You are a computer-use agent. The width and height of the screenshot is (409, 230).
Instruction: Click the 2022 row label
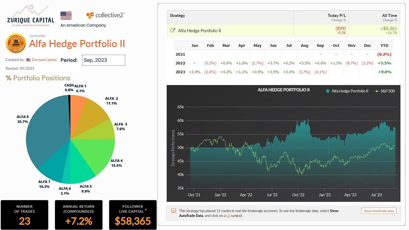tap(180, 63)
